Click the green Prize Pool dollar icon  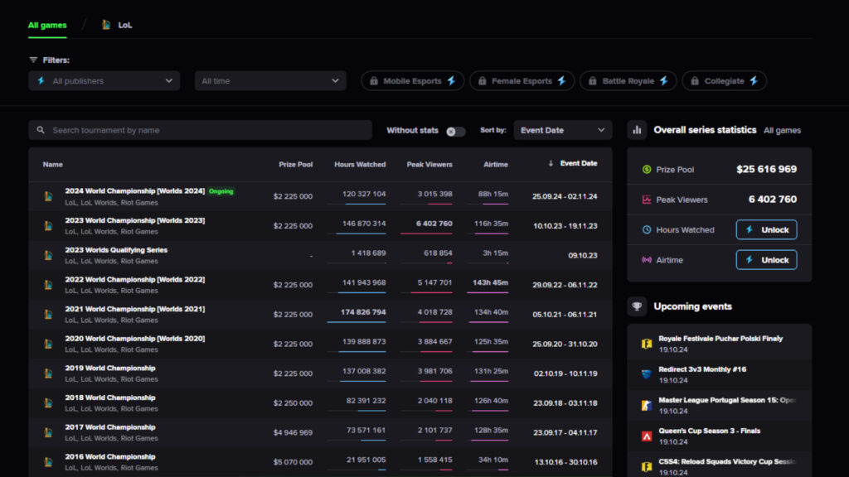(647, 170)
